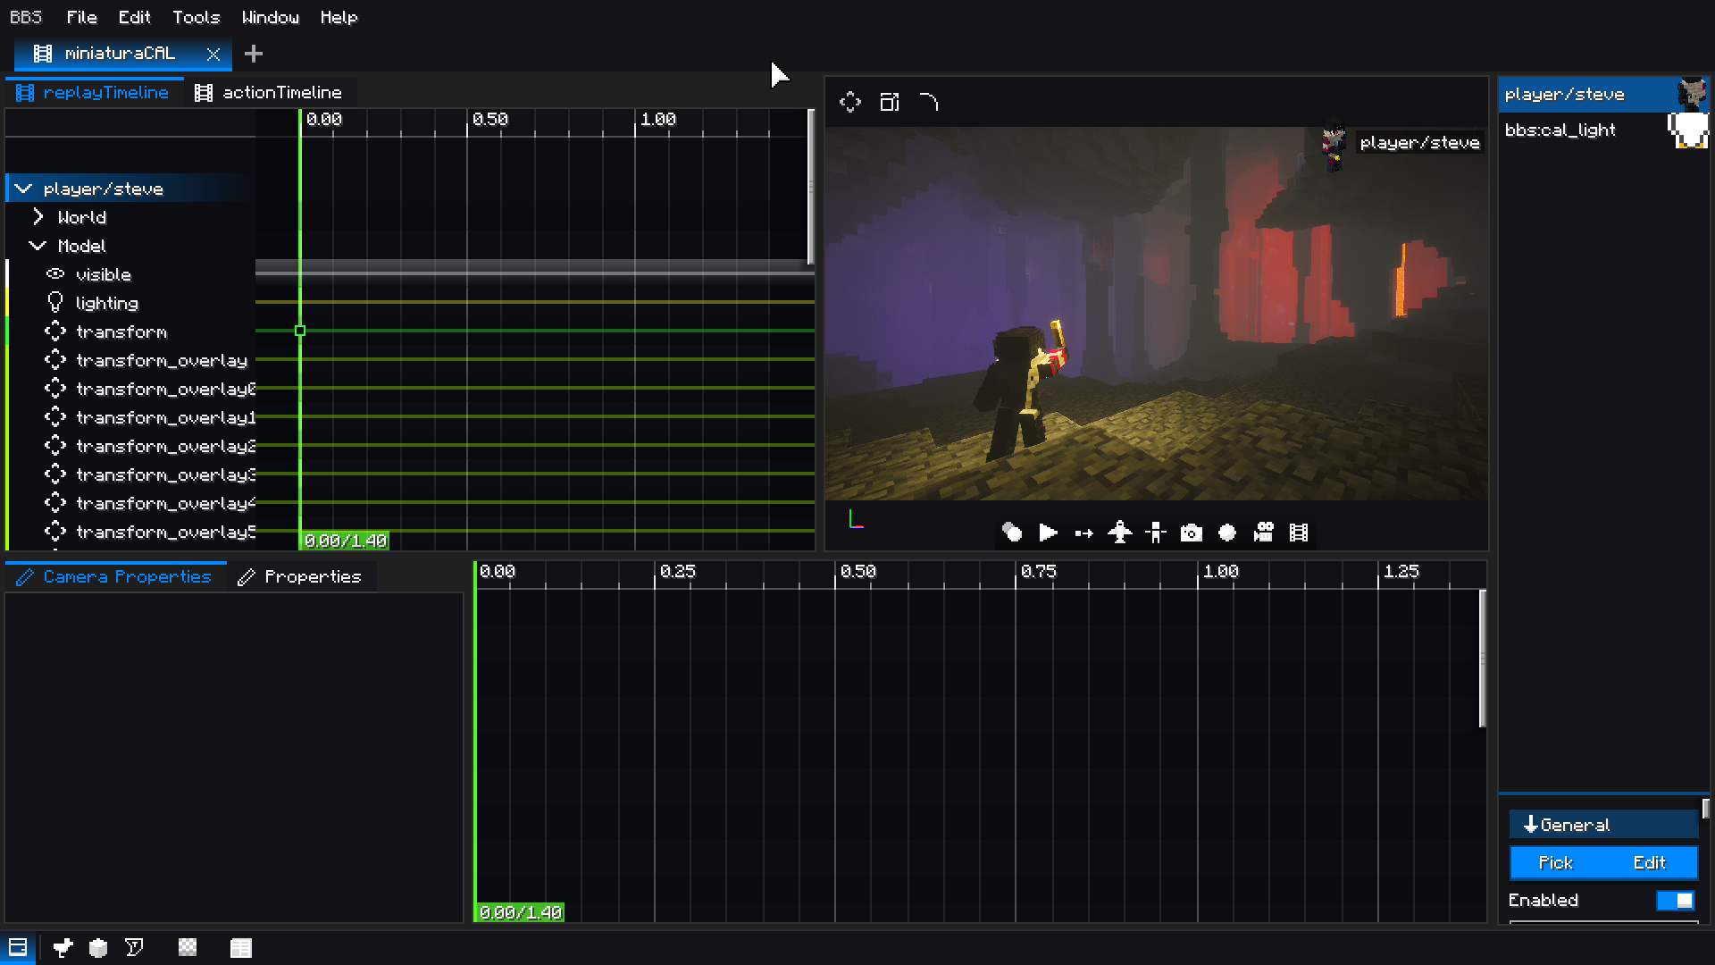Select the lighting track label
The width and height of the screenshot is (1715, 965).
click(x=106, y=303)
